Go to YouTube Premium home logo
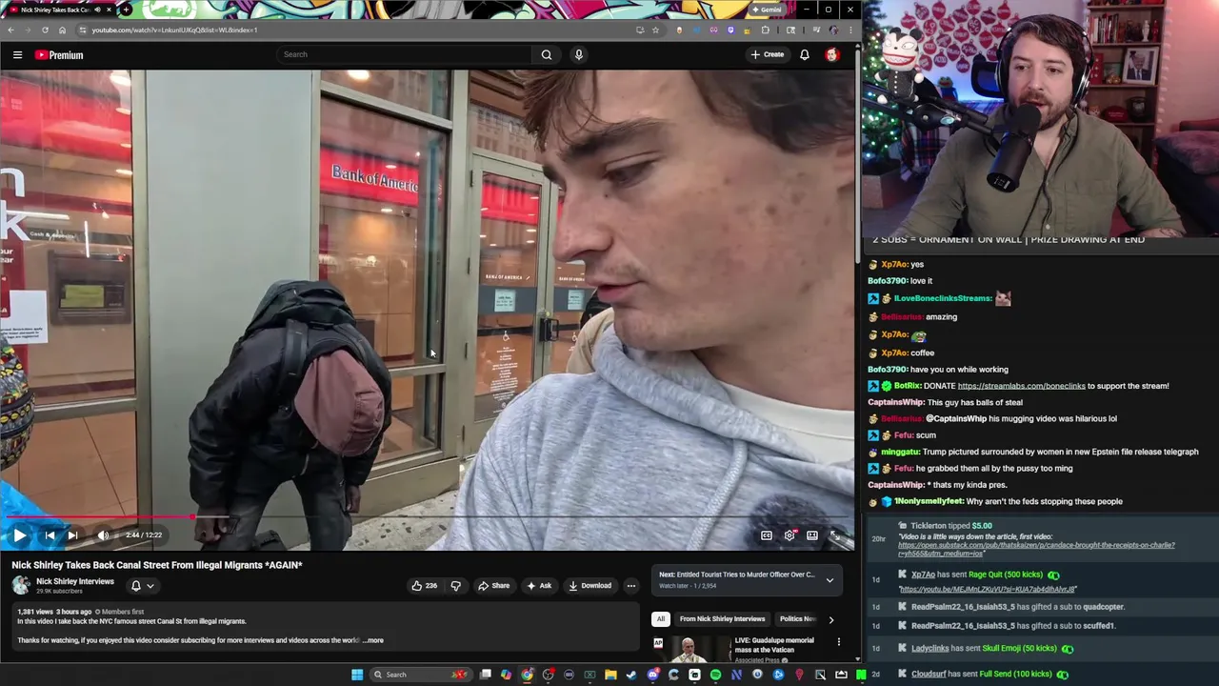This screenshot has width=1219, height=686. tap(60, 55)
